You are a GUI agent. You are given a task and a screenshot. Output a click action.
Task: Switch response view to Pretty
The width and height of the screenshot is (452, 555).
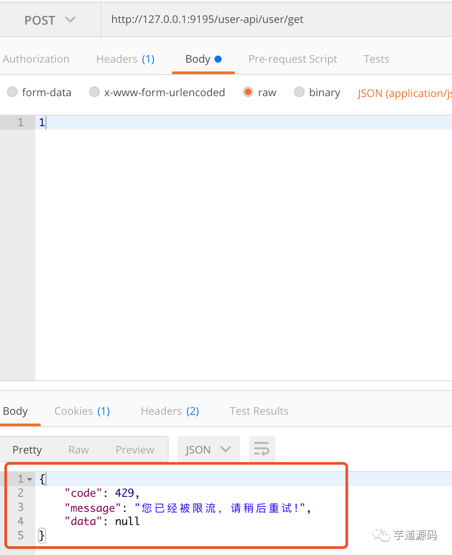pos(27,450)
